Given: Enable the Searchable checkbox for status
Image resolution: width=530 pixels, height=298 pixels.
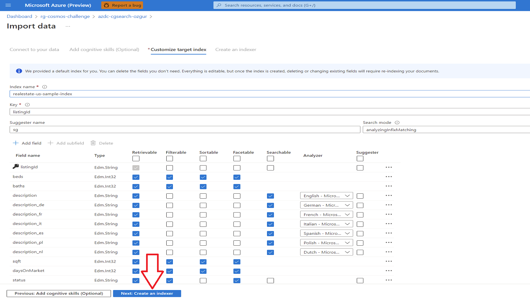Looking at the screenshot, I should [x=270, y=280].
